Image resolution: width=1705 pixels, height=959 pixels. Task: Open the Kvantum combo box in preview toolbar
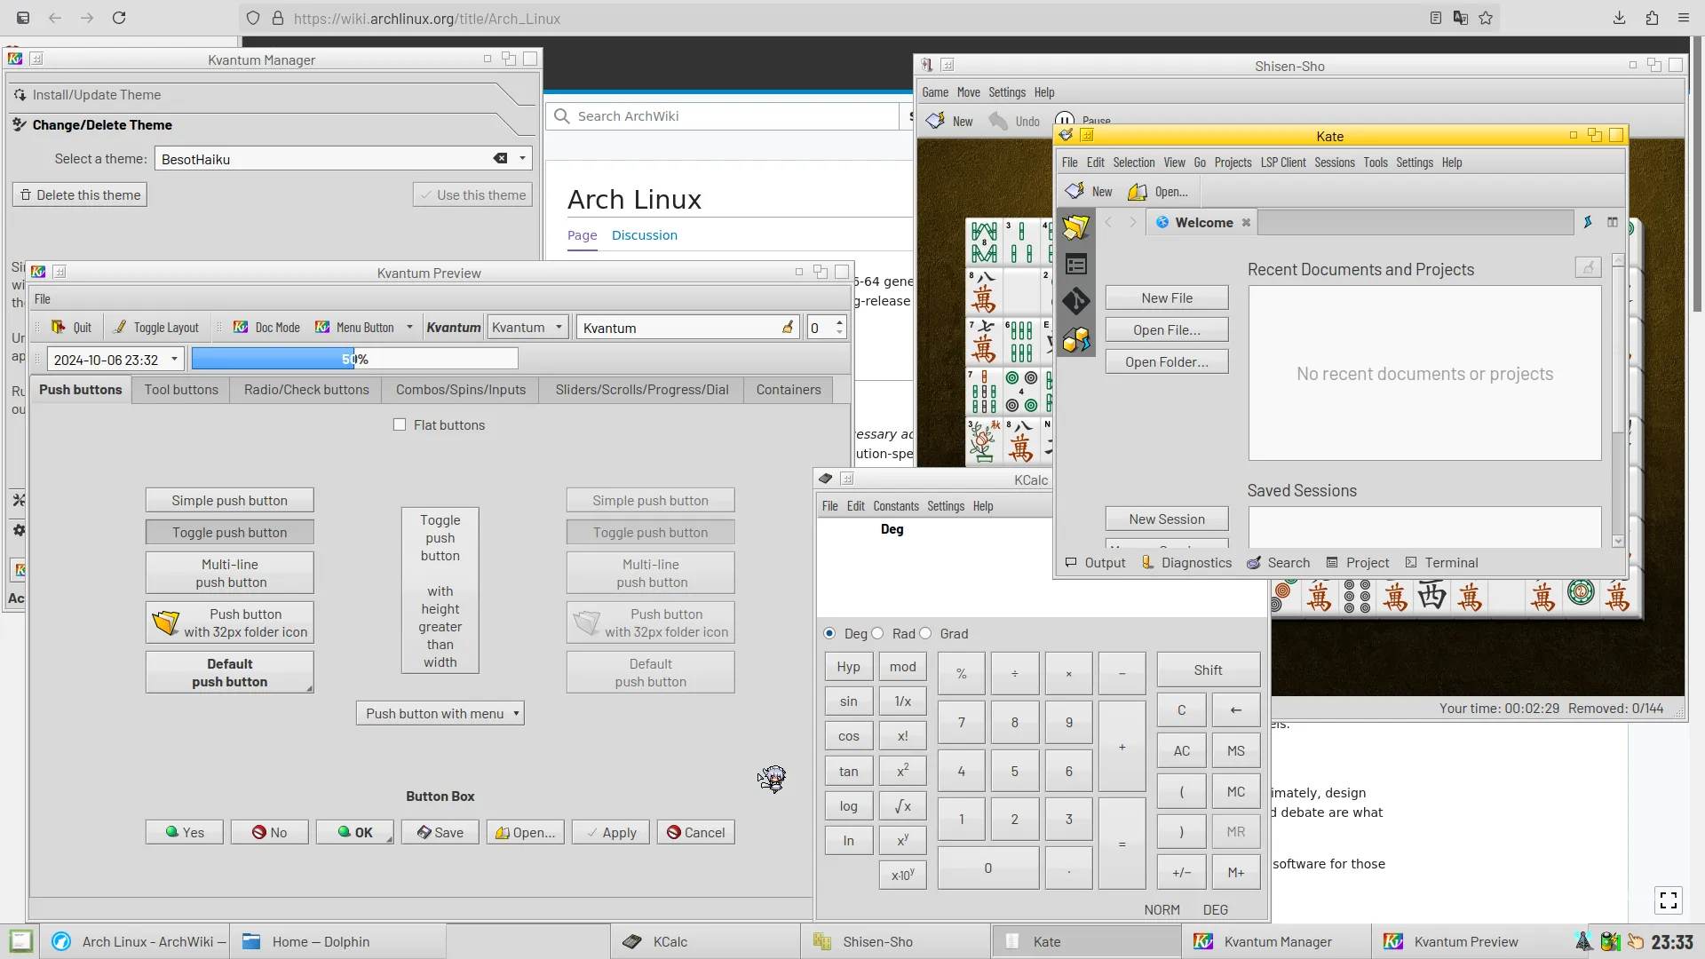[x=528, y=328]
